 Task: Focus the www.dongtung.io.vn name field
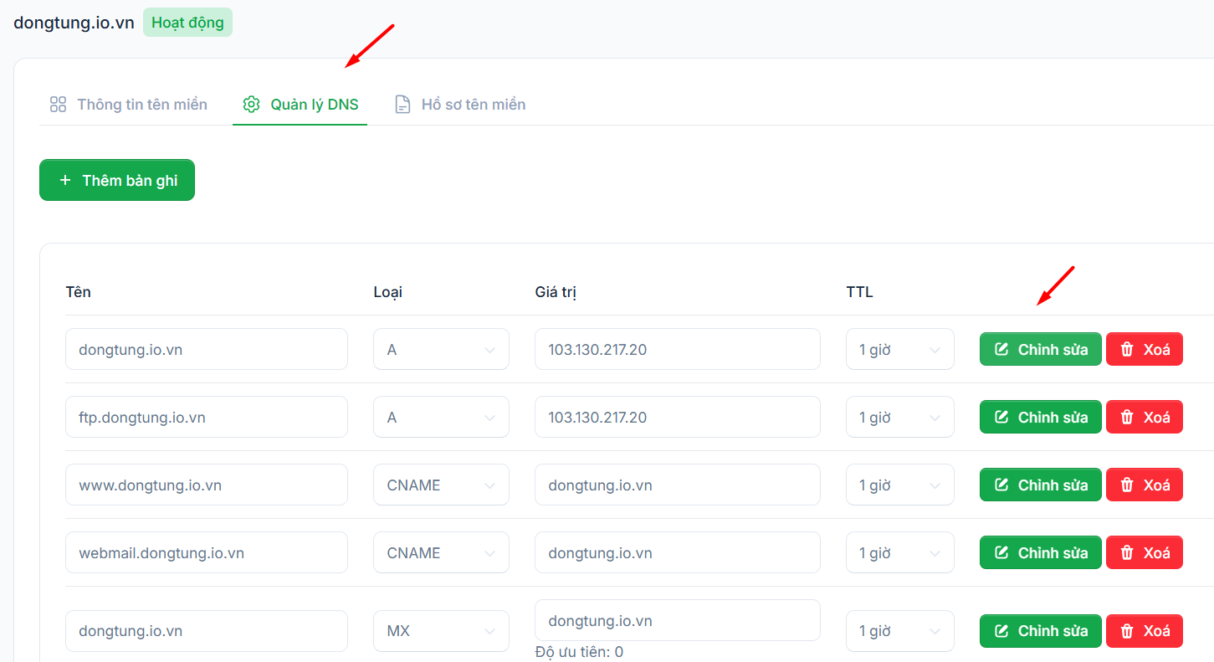[207, 485]
